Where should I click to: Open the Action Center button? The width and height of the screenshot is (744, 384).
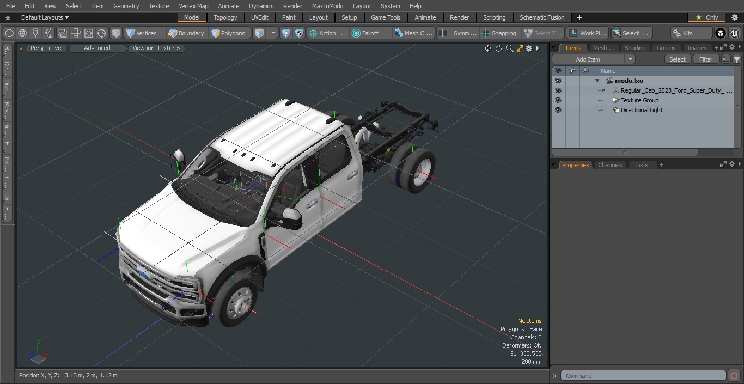click(328, 33)
